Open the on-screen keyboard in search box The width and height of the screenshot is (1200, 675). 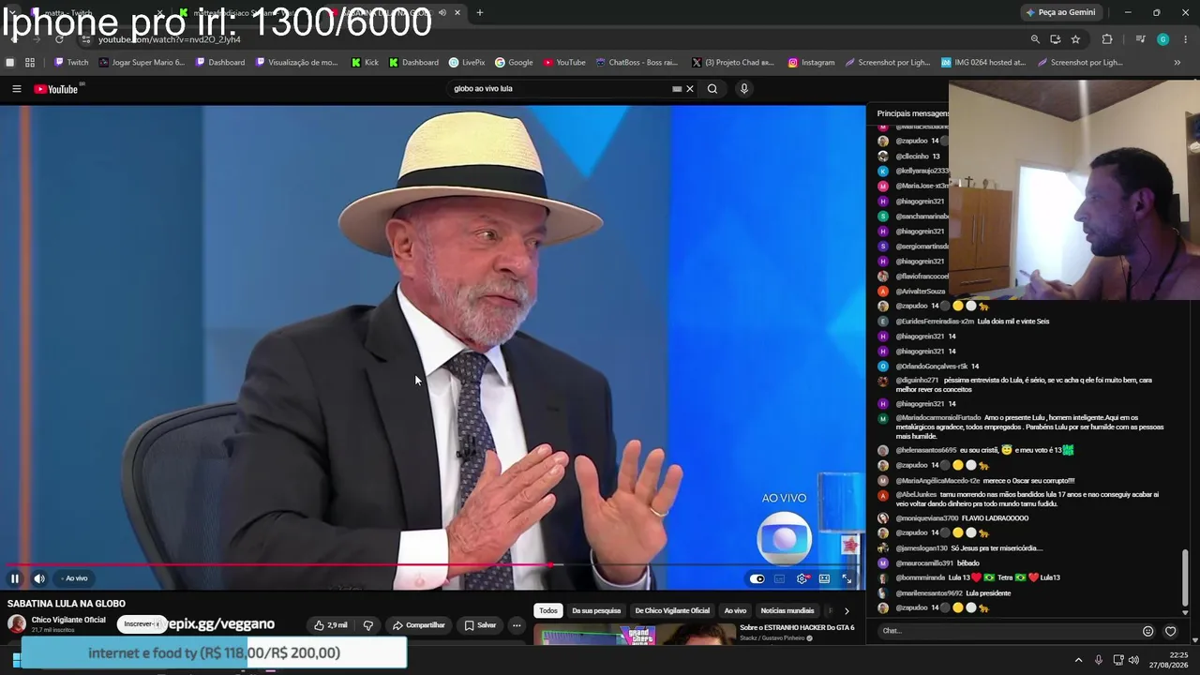[677, 89]
